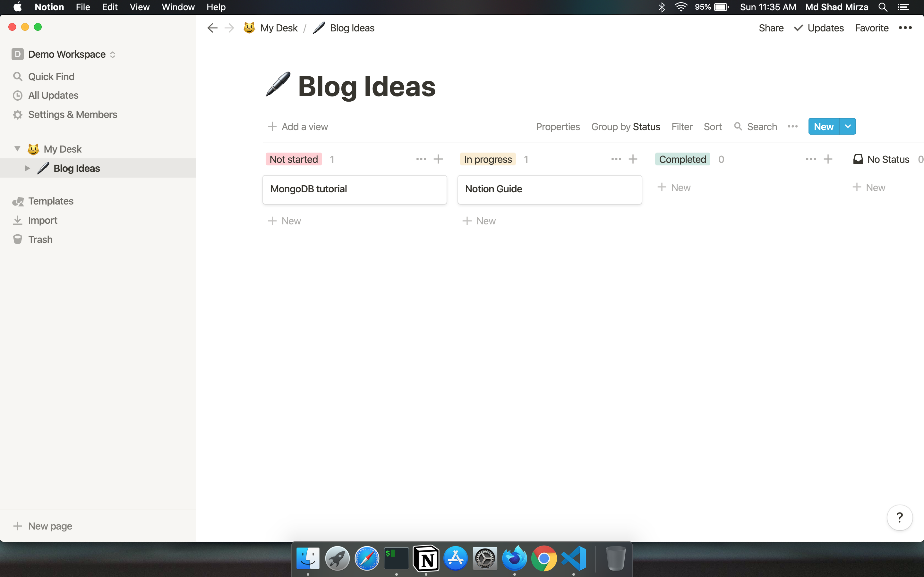Go back with the left arrow

(212, 28)
